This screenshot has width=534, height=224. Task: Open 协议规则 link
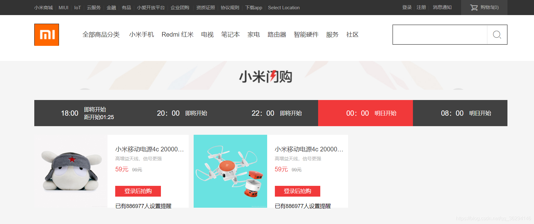(230, 7)
